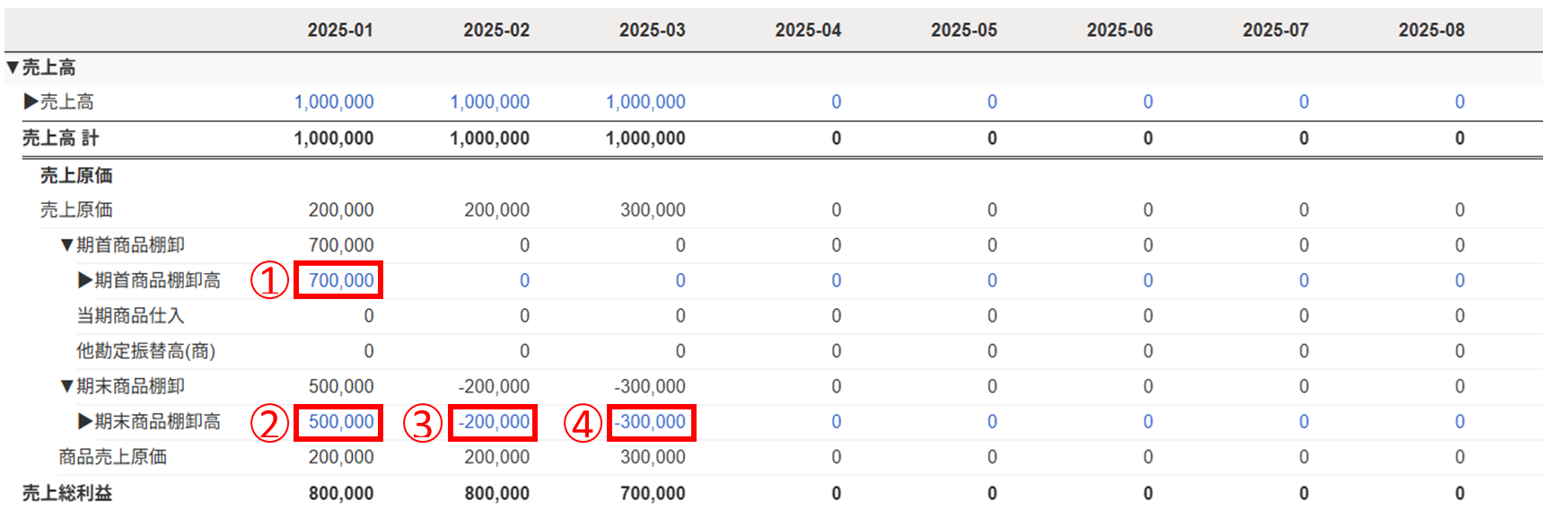Click the 当期商品仕入 row label
Viewport: 1543px width, 510px height.
(130, 315)
